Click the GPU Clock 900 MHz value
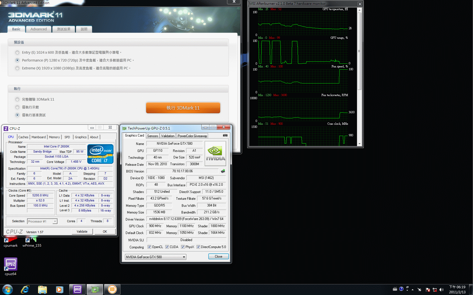This screenshot has height=295, width=473. coord(155,226)
